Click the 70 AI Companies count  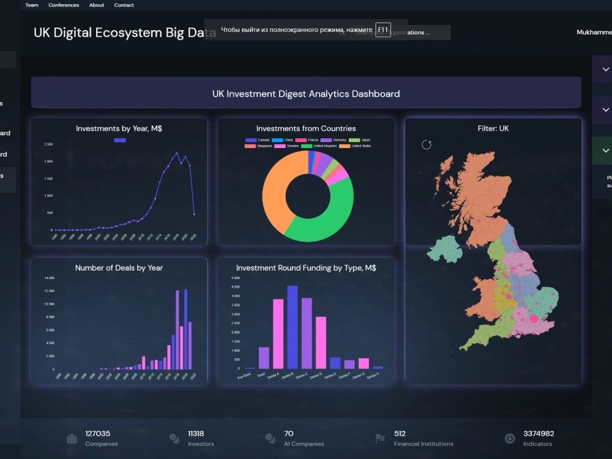289,434
